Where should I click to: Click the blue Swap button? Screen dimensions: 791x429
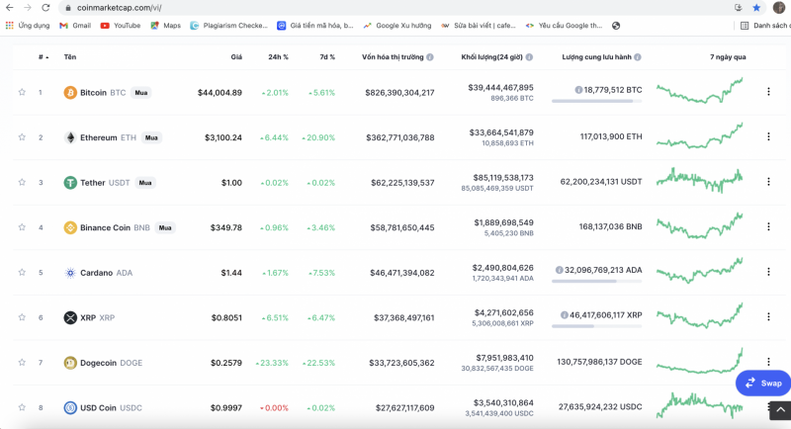pos(763,384)
